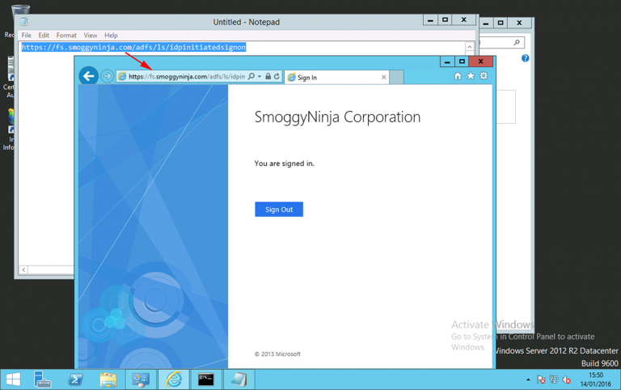
Task: Click the Sign Out button
Action: point(279,210)
